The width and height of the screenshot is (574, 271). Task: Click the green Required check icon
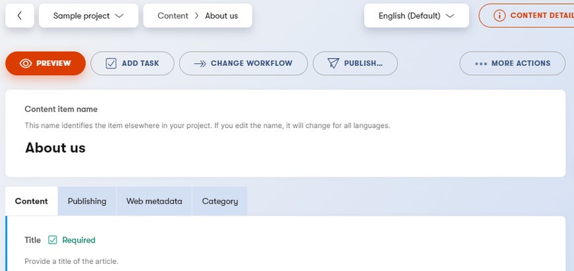pyautogui.click(x=53, y=240)
